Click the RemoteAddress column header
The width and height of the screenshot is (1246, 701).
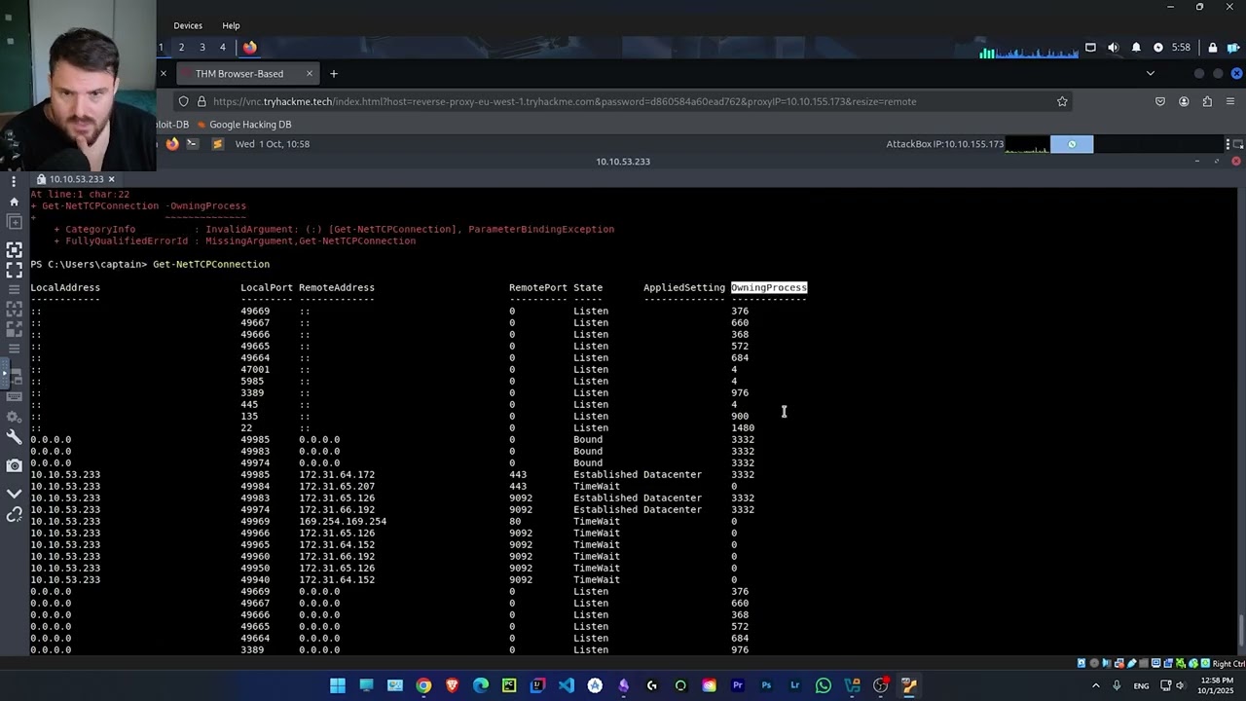click(337, 287)
